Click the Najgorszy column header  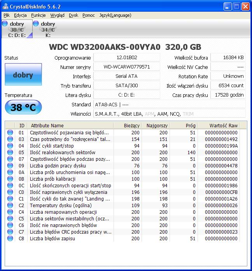point(156,125)
